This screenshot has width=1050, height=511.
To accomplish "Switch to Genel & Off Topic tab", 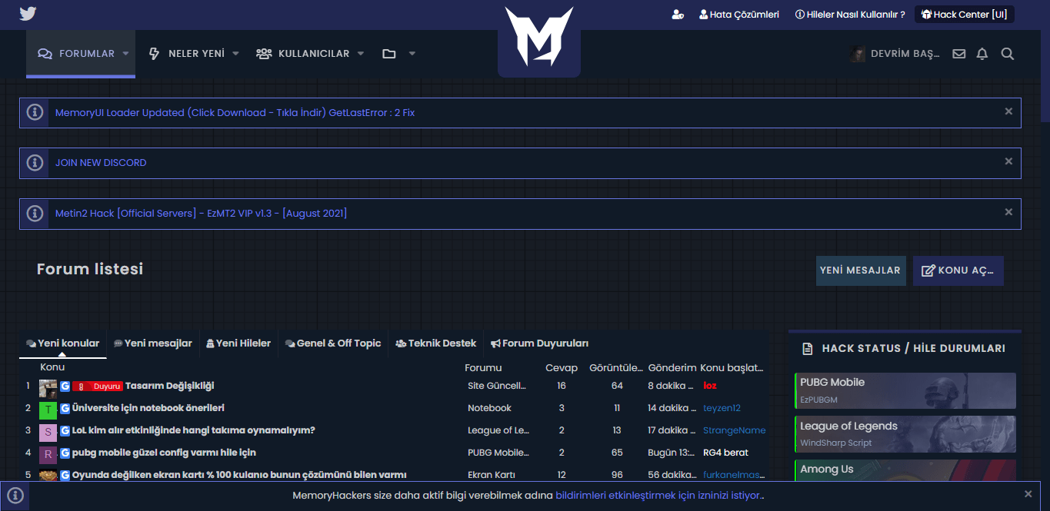I will [333, 343].
